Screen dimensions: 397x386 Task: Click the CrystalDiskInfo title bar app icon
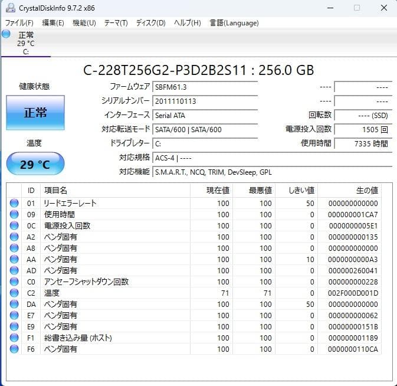[10, 8]
